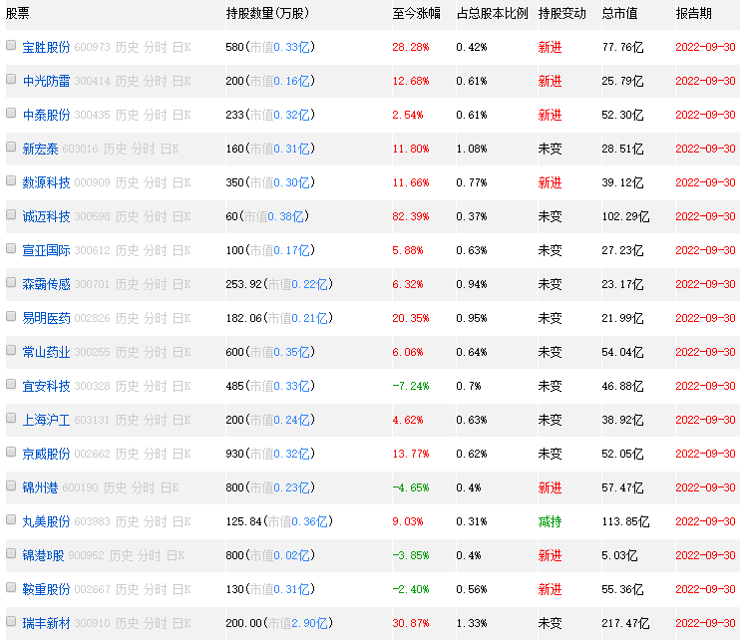This screenshot has width=746, height=642.
Task: Select the checkbox for 森霸传感
Action: [11, 282]
